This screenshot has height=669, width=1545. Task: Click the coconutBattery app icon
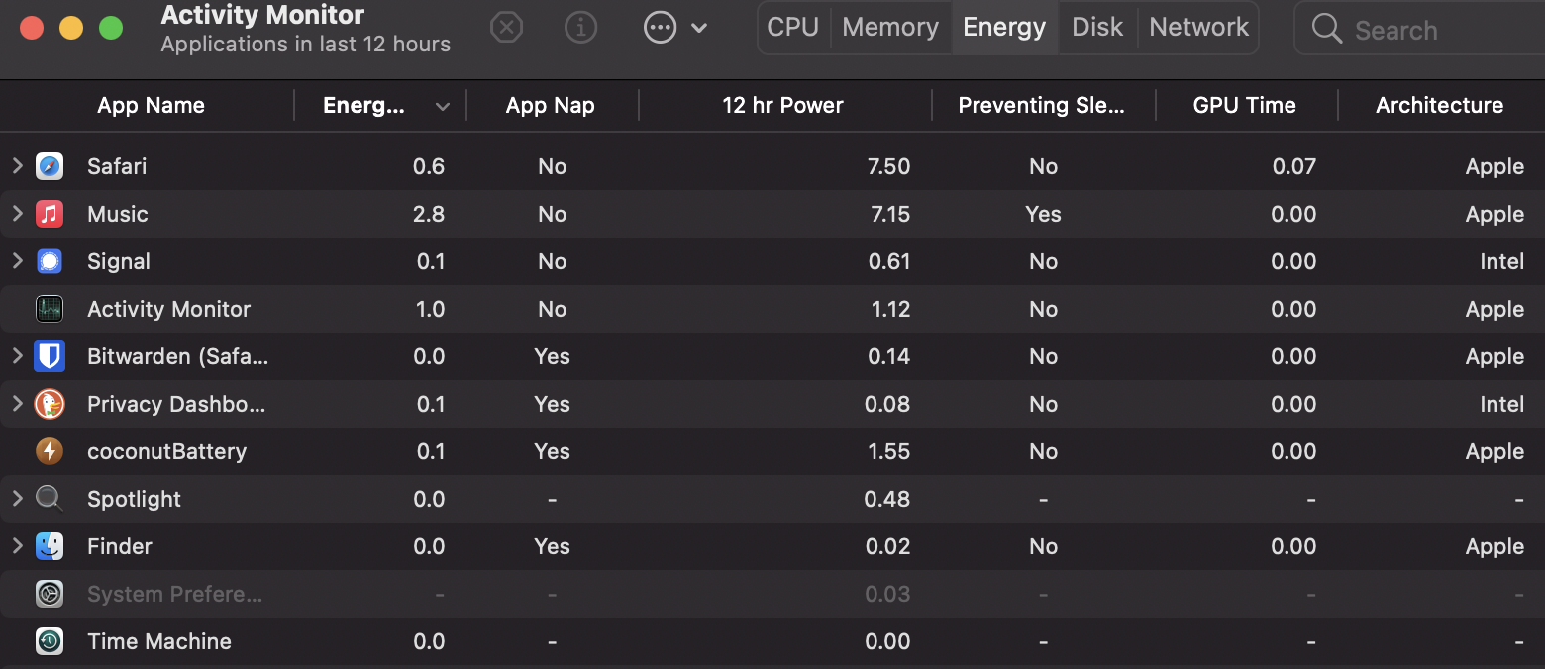pyautogui.click(x=50, y=451)
